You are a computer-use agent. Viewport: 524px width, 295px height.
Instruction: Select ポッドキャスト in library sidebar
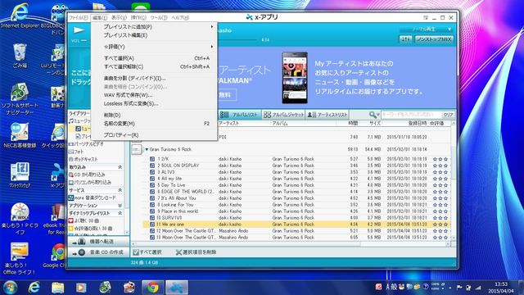[x=84, y=159]
